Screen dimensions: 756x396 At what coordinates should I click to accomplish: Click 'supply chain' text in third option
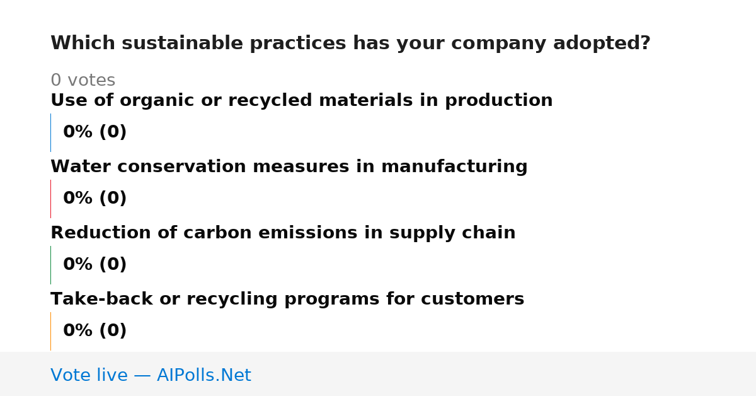click(x=452, y=233)
